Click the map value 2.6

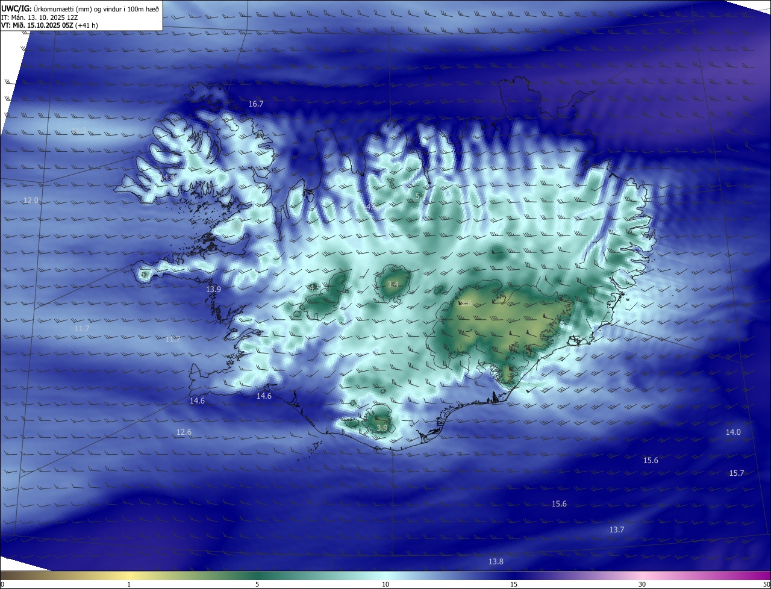pos(466,304)
